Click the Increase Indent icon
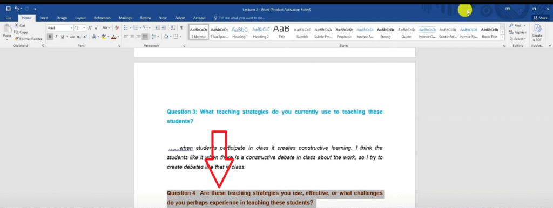553x208 pixels. (x=164, y=28)
